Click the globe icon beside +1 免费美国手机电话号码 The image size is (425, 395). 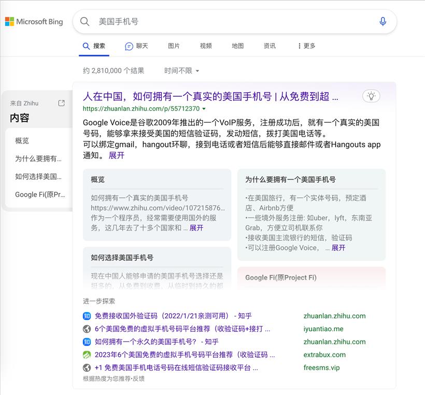(x=87, y=368)
